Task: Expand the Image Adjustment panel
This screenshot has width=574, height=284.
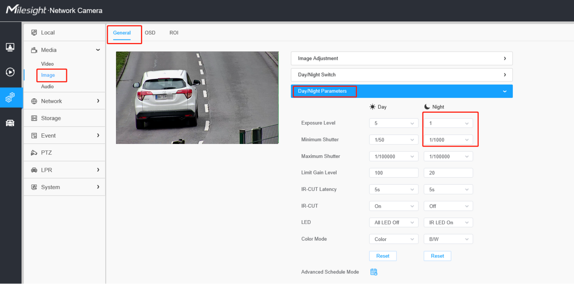Action: click(402, 58)
